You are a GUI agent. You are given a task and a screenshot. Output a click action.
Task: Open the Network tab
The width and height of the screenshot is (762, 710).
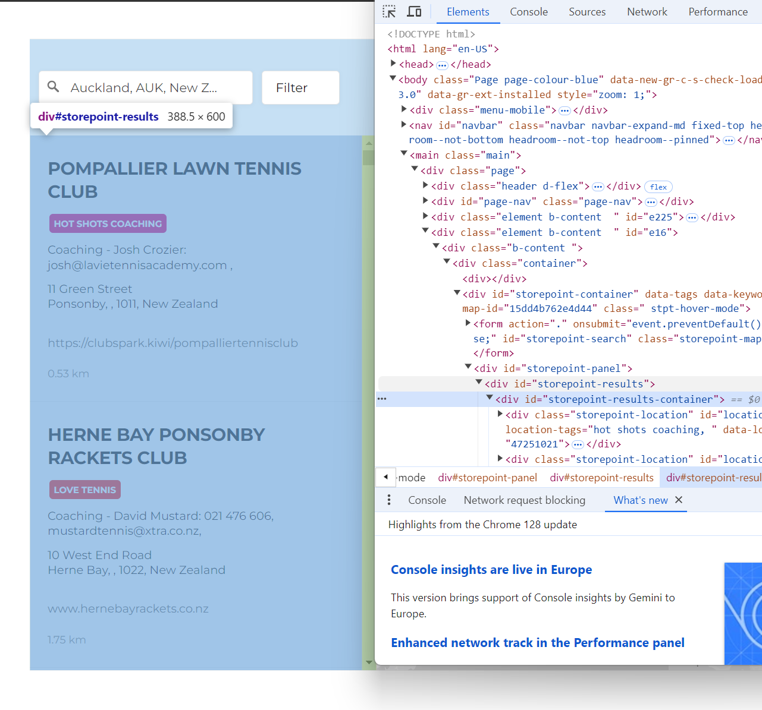point(647,12)
